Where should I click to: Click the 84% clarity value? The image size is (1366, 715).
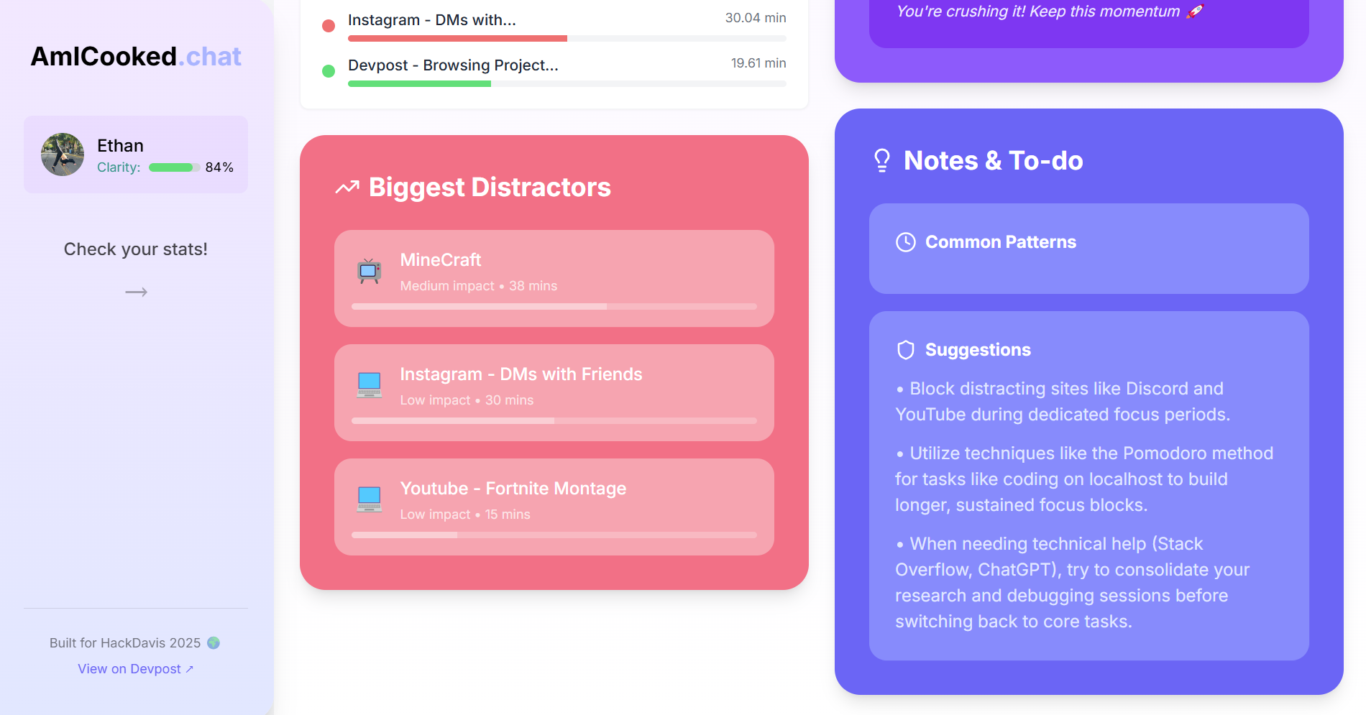tap(219, 167)
